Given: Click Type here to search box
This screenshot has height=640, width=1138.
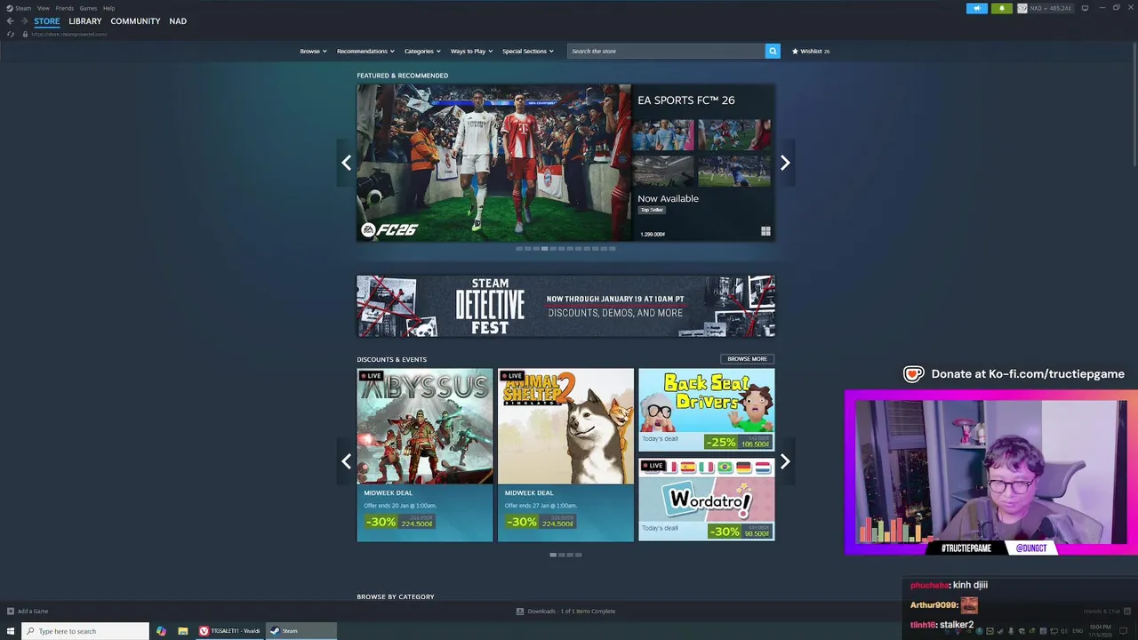Looking at the screenshot, I should 85,631.
